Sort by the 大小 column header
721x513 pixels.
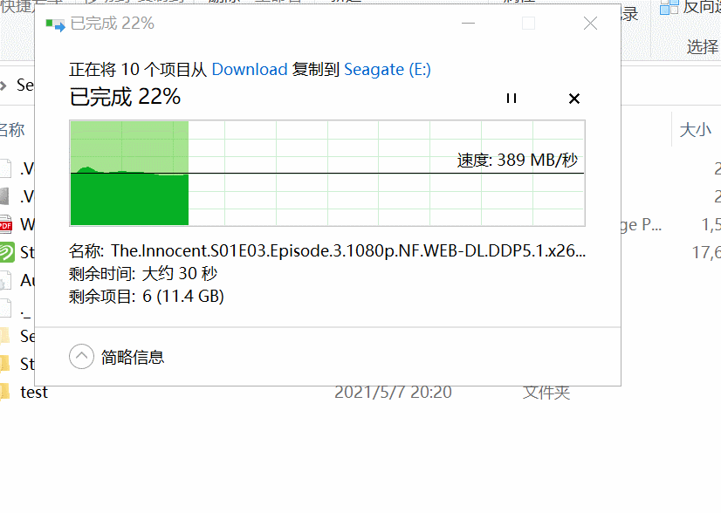(x=695, y=130)
